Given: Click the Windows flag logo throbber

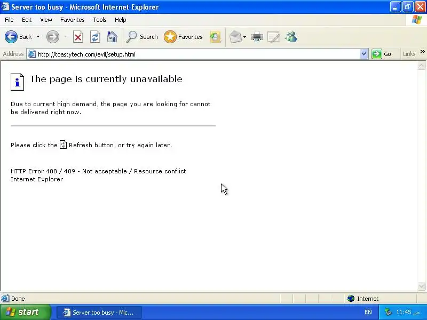Looking at the screenshot, I should (417, 20).
